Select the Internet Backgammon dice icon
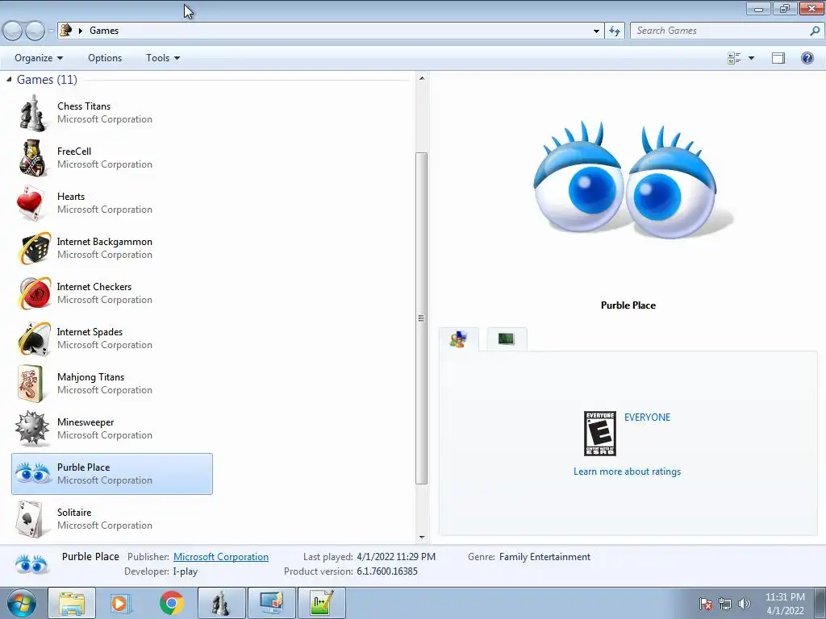This screenshot has width=826, height=619. pos(34,248)
